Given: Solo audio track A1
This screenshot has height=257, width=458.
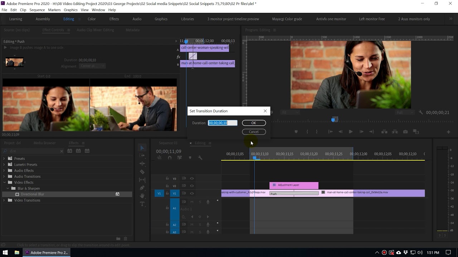Looking at the screenshot, I should [x=200, y=202].
